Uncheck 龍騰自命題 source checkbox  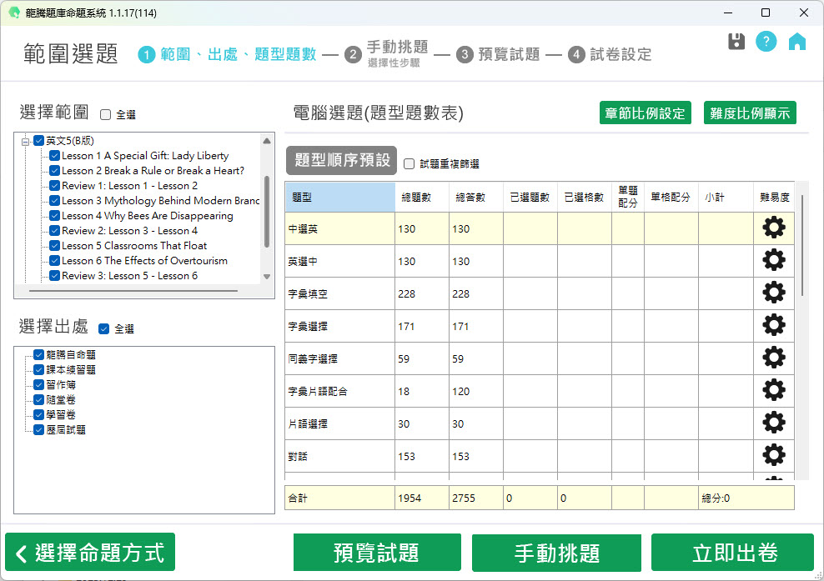click(39, 354)
